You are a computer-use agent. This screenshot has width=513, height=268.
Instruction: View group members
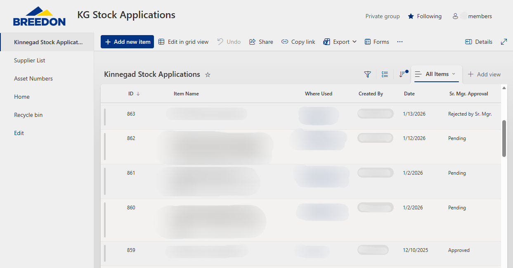pos(472,17)
